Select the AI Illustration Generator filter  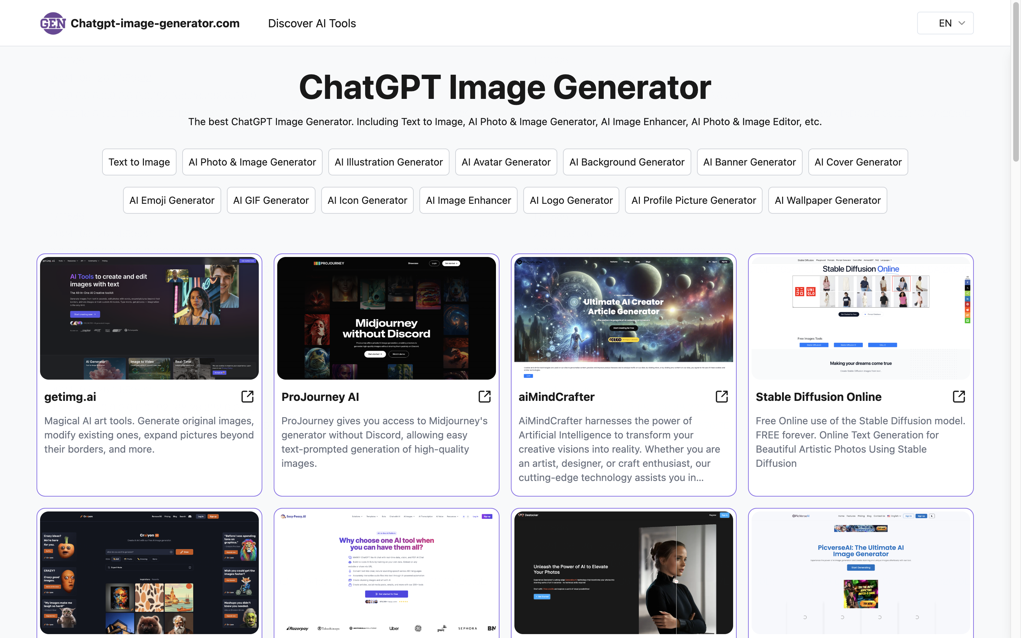point(389,162)
